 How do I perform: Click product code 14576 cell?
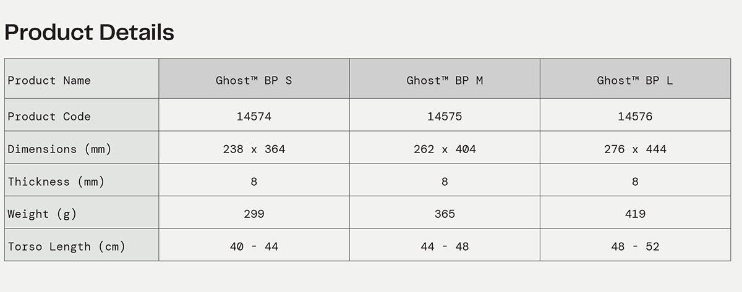point(635,117)
